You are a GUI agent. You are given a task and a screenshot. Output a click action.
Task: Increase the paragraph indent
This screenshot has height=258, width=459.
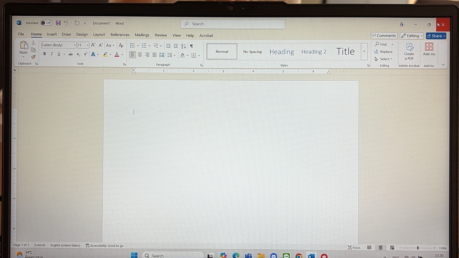(x=176, y=46)
